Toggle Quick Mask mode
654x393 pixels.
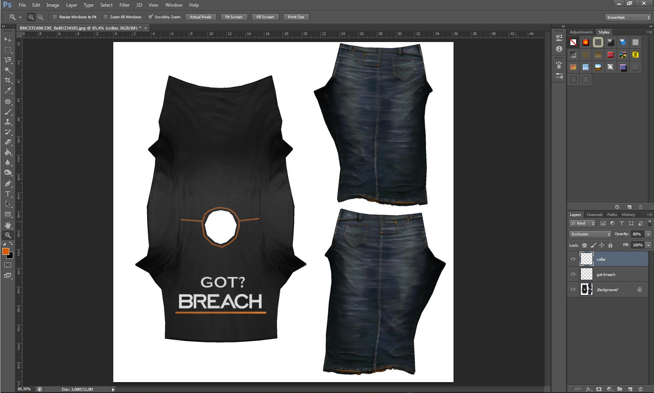8,265
